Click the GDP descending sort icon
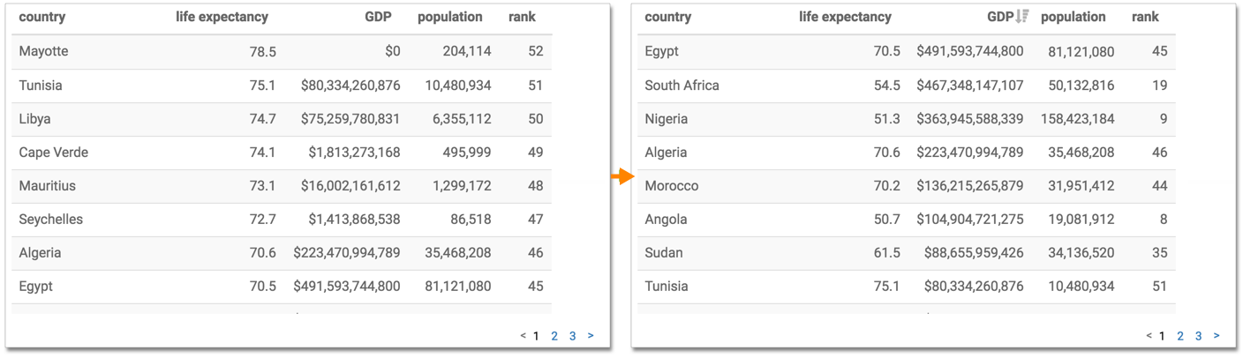 (1022, 17)
